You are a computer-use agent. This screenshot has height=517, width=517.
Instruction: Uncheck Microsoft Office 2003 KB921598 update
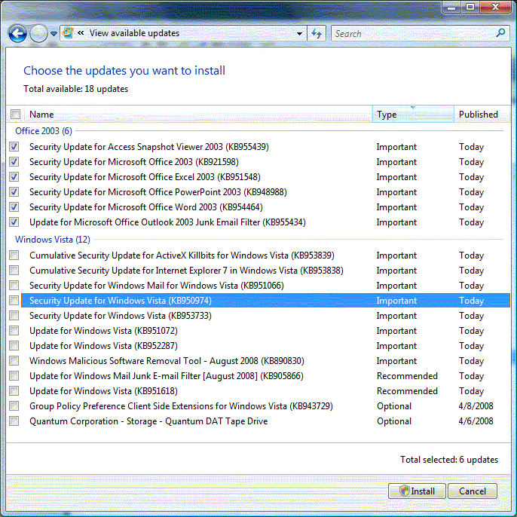[x=14, y=162]
